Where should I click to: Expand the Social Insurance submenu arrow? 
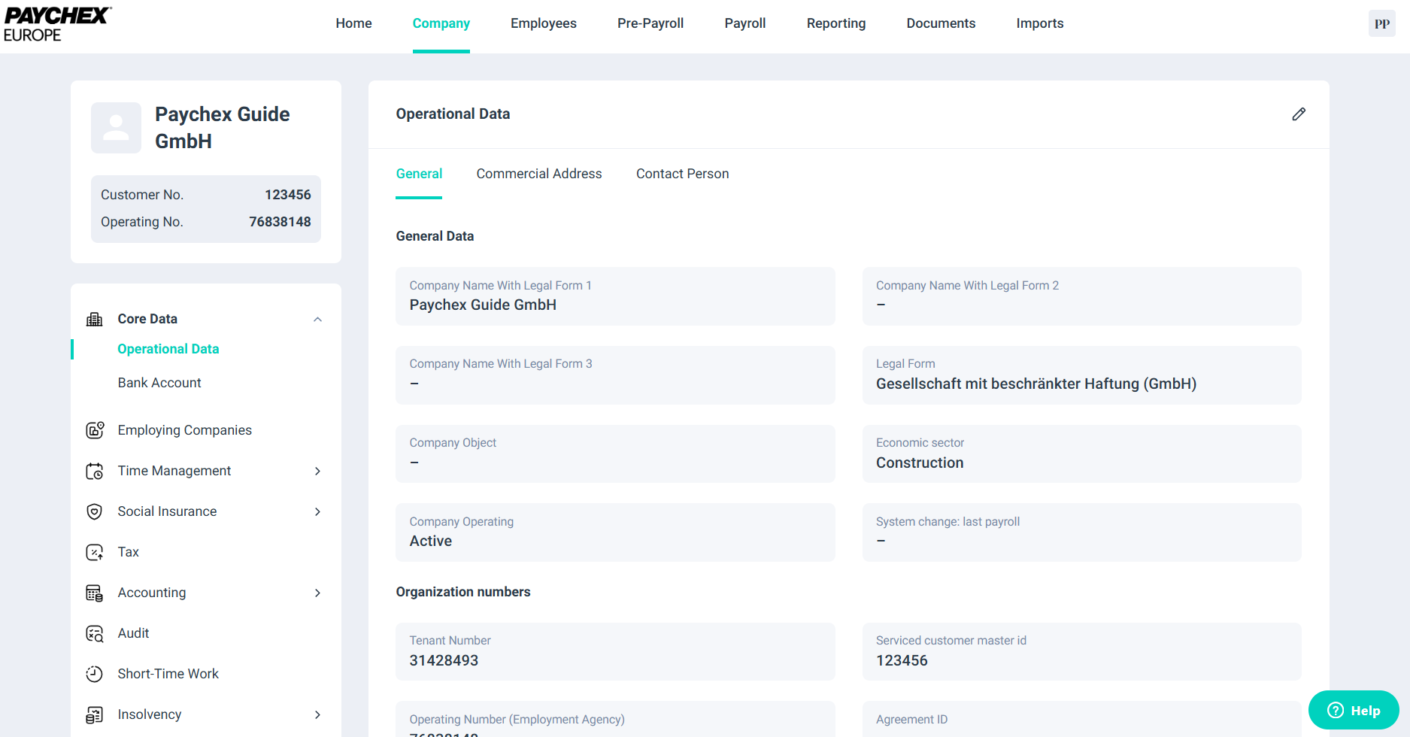point(317,512)
